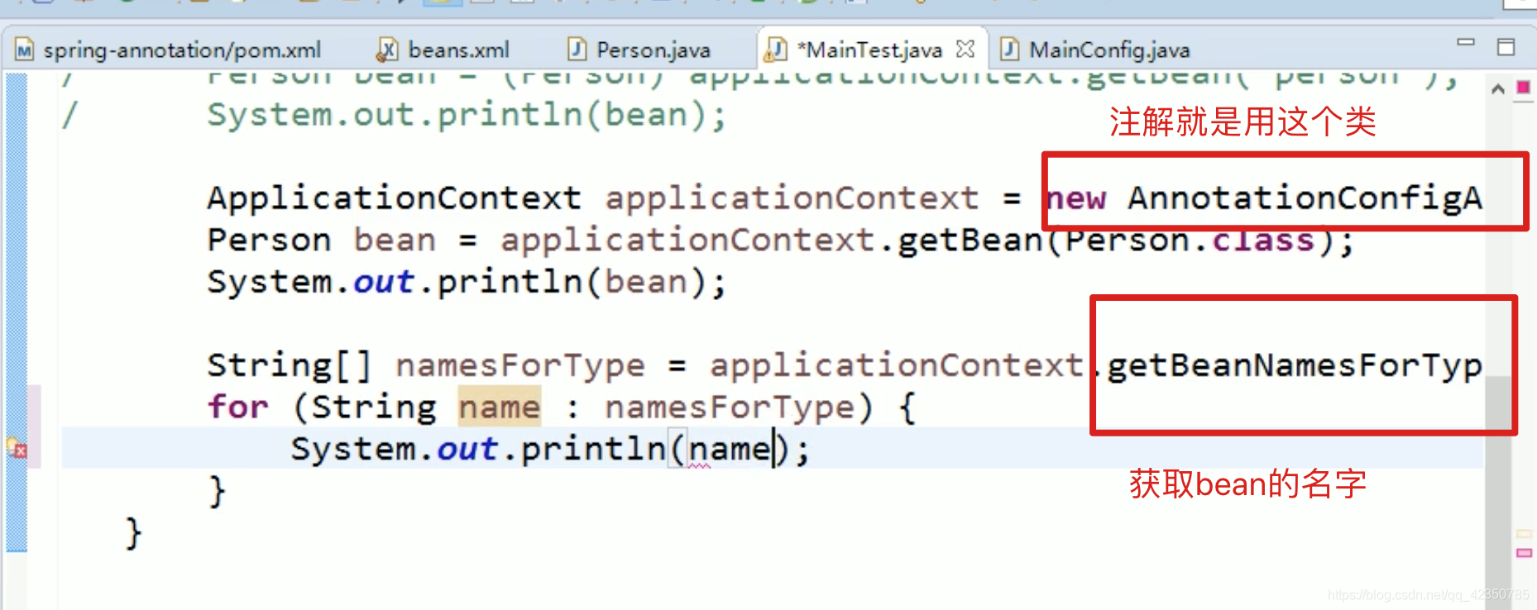Click the error marker in the left gutter
Screen dimensions: 1537x610
coord(17,448)
